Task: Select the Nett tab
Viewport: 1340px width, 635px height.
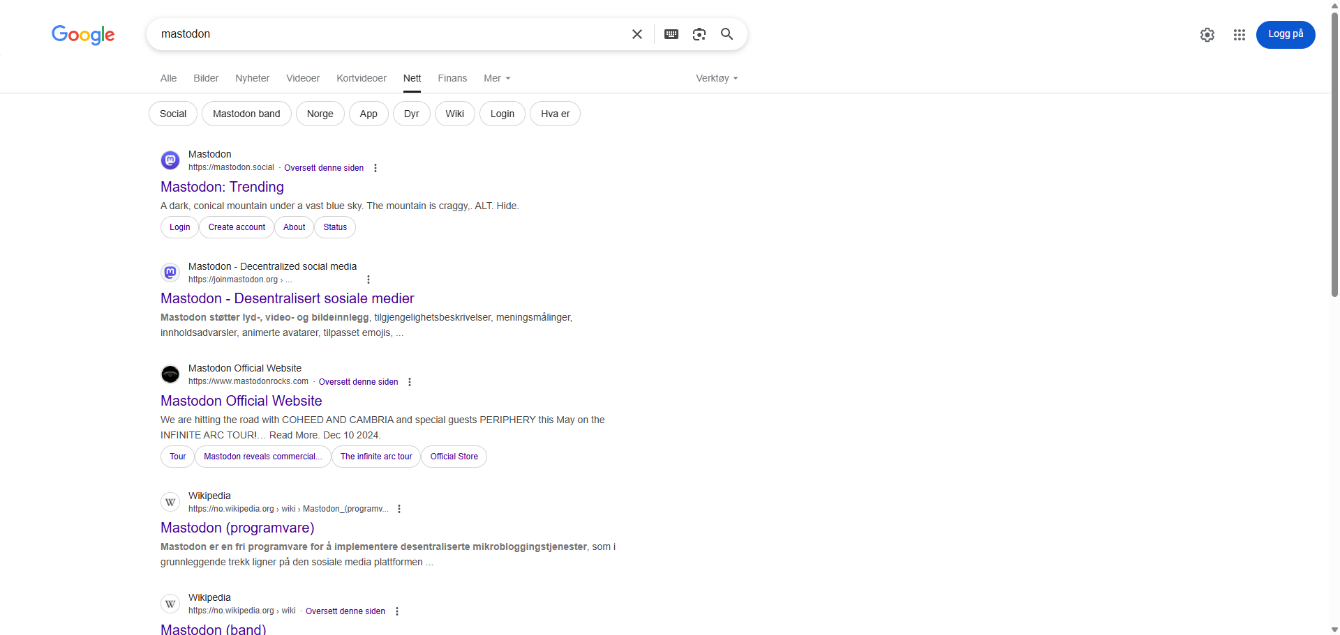Action: (x=412, y=78)
